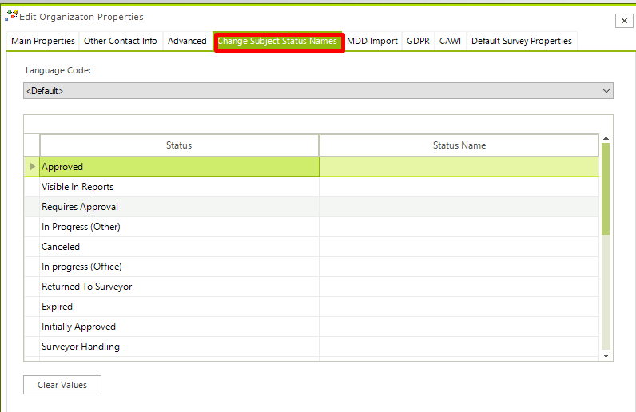636x412 pixels.
Task: Click the Status Name column header
Action: 459,145
